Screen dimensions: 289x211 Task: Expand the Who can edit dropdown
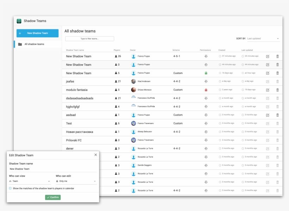pos(76,181)
